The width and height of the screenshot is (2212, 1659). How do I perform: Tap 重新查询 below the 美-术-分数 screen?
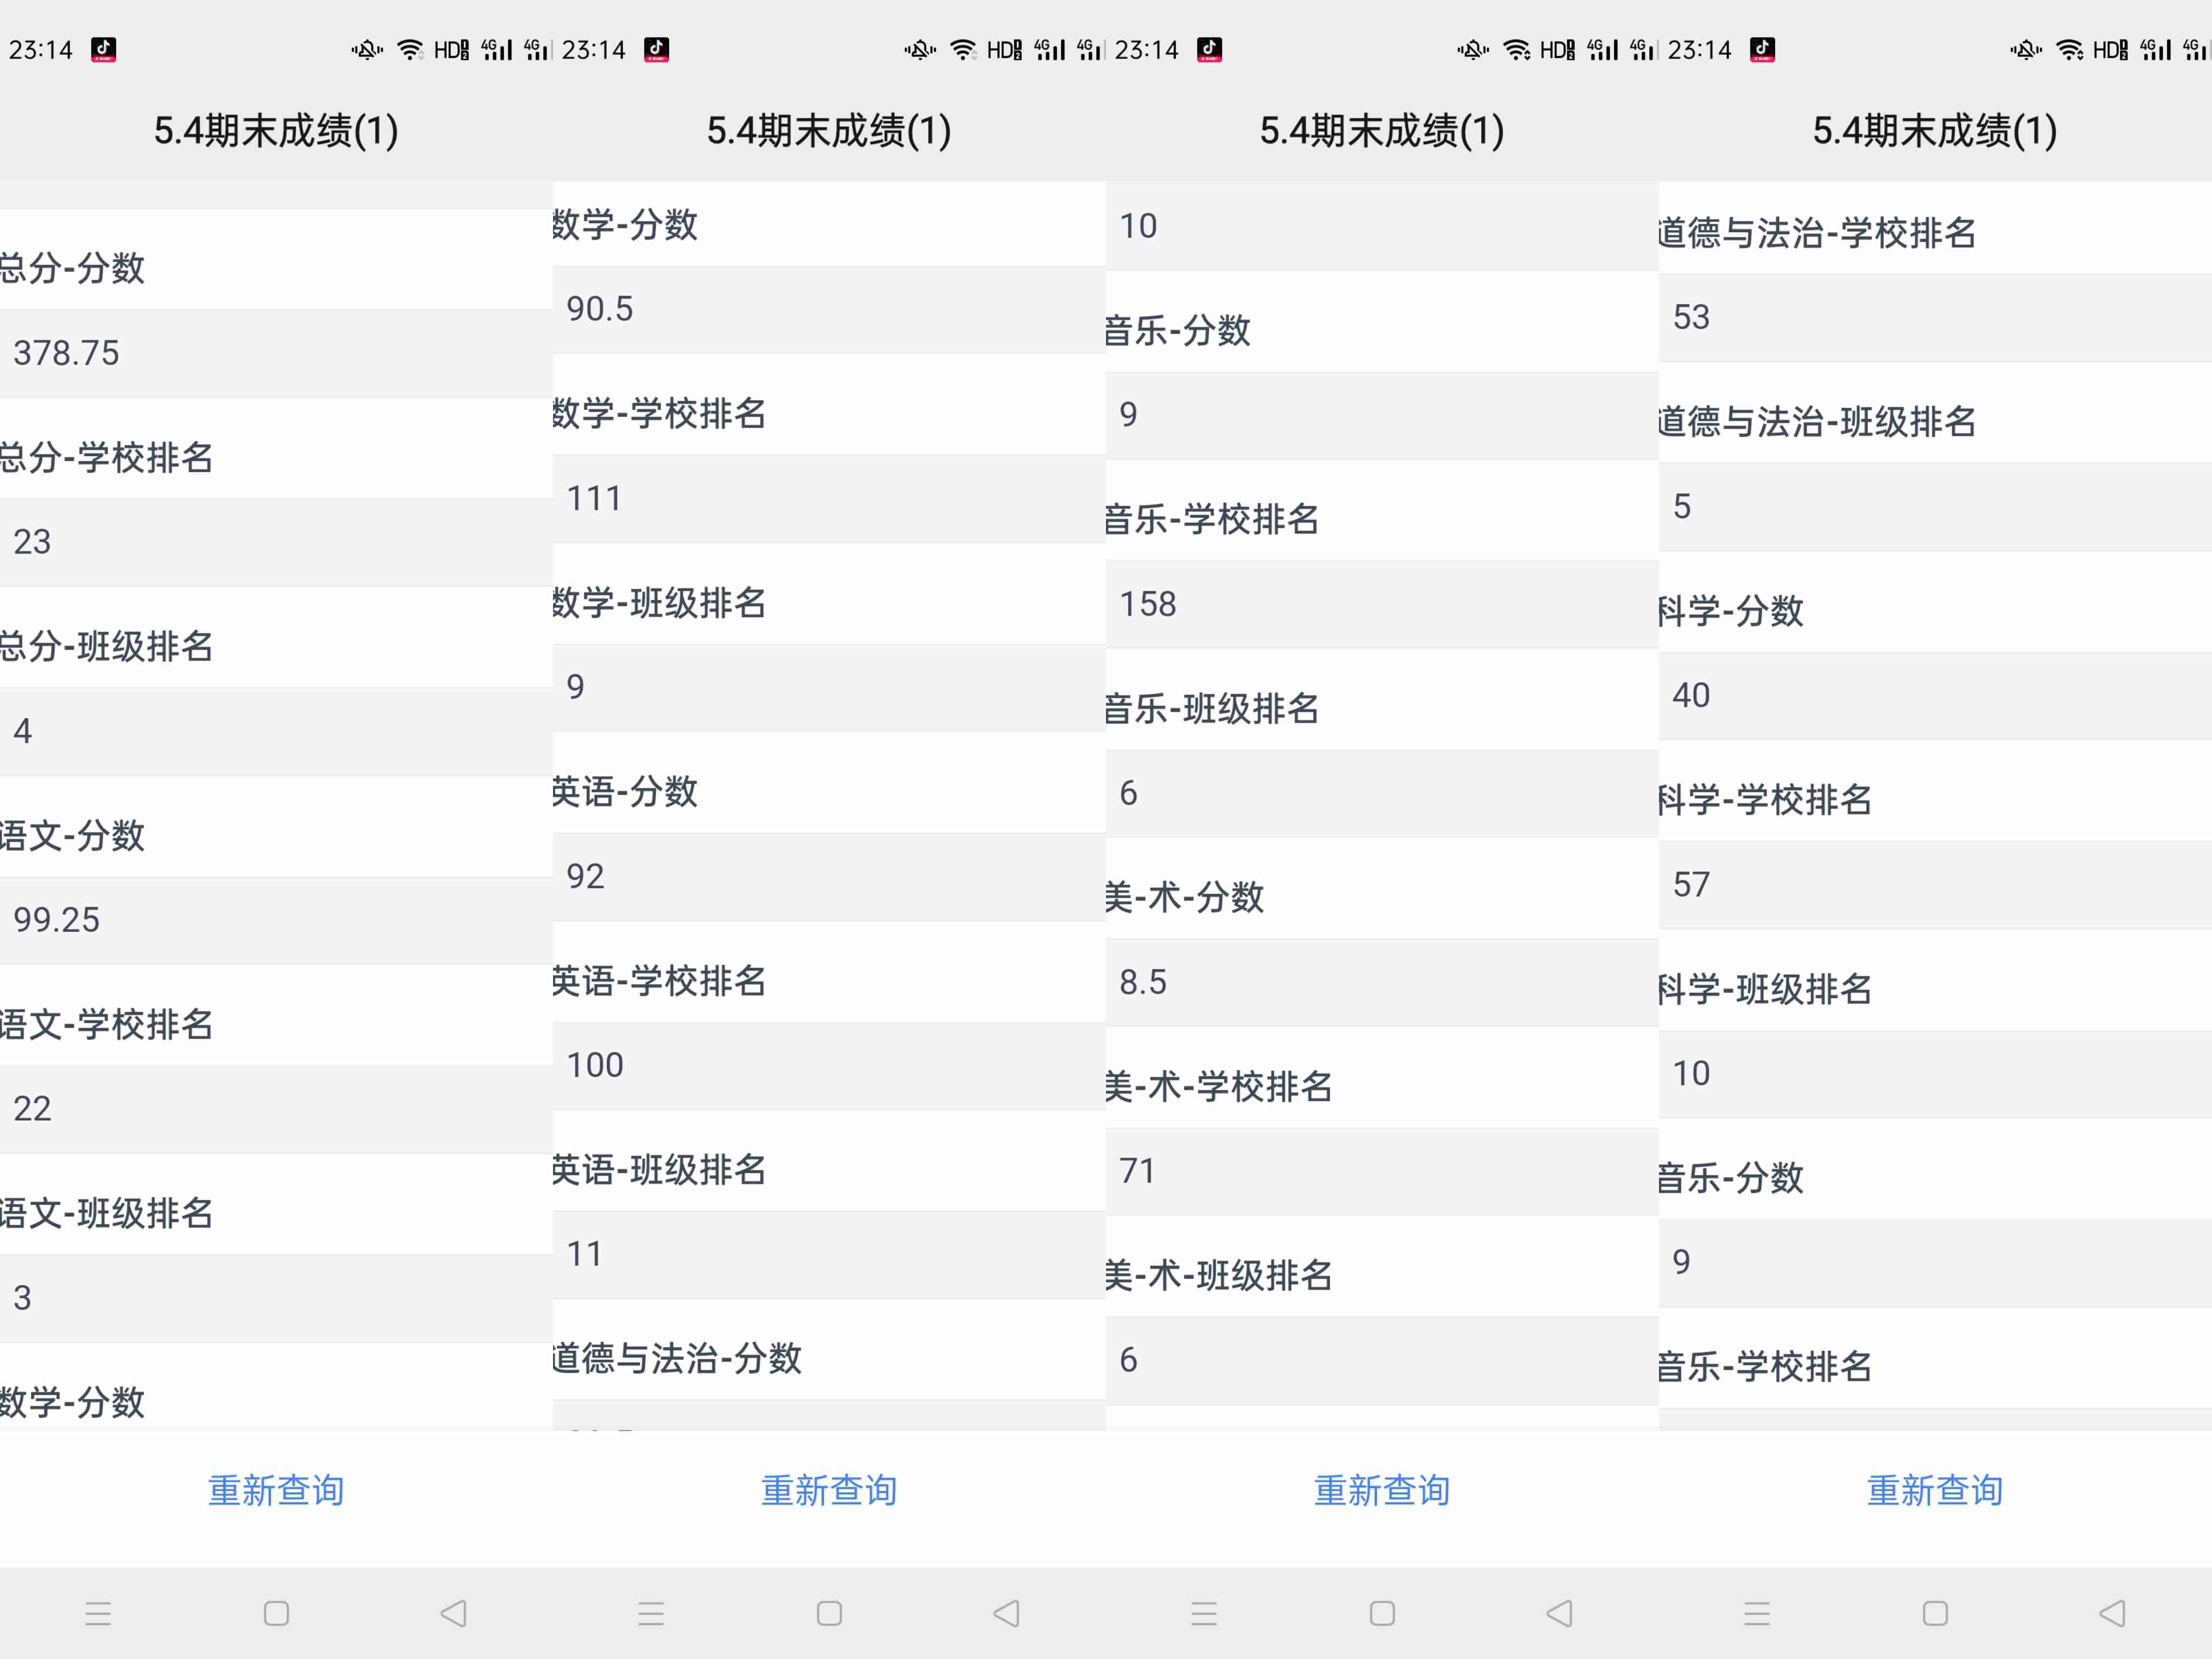click(x=1382, y=1490)
